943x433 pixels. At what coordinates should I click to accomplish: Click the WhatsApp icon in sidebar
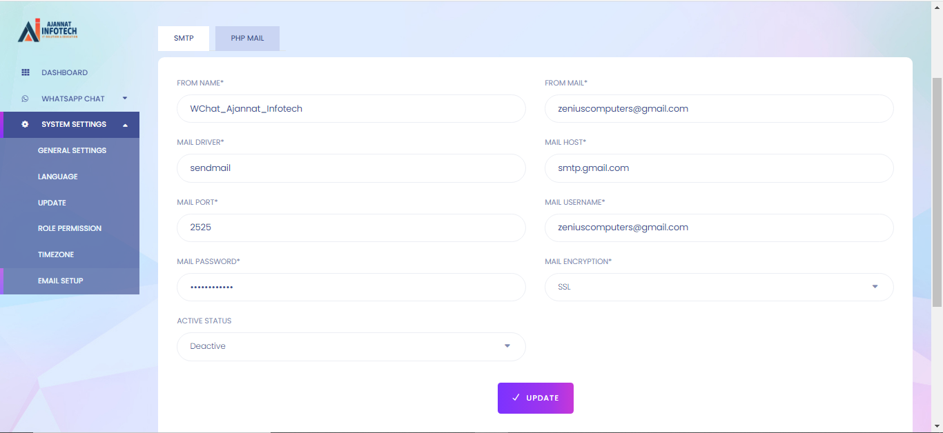(26, 99)
